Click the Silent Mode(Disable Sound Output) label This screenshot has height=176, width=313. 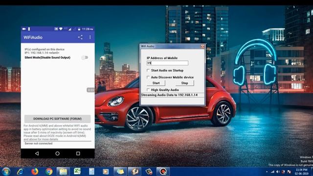click(x=47, y=58)
